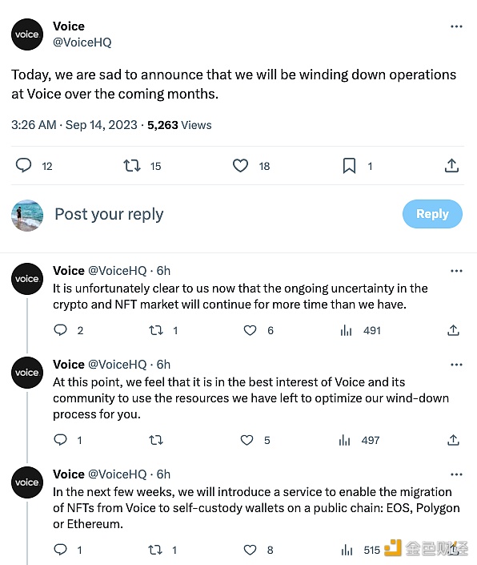Image resolution: width=477 pixels, height=565 pixels.
Task: Bookmark the main Voice tweet
Action: point(349,166)
